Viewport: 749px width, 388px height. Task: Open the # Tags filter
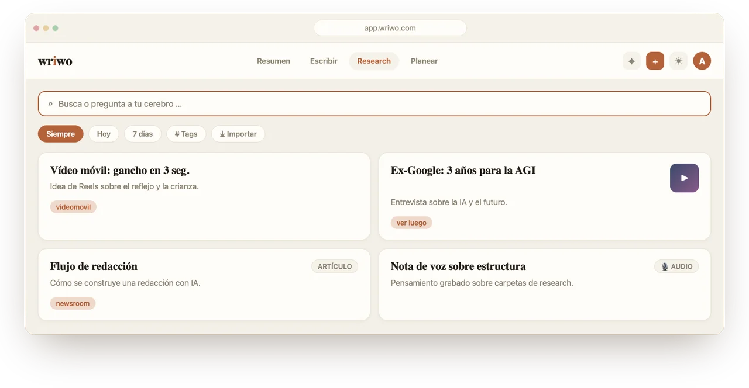[186, 134]
